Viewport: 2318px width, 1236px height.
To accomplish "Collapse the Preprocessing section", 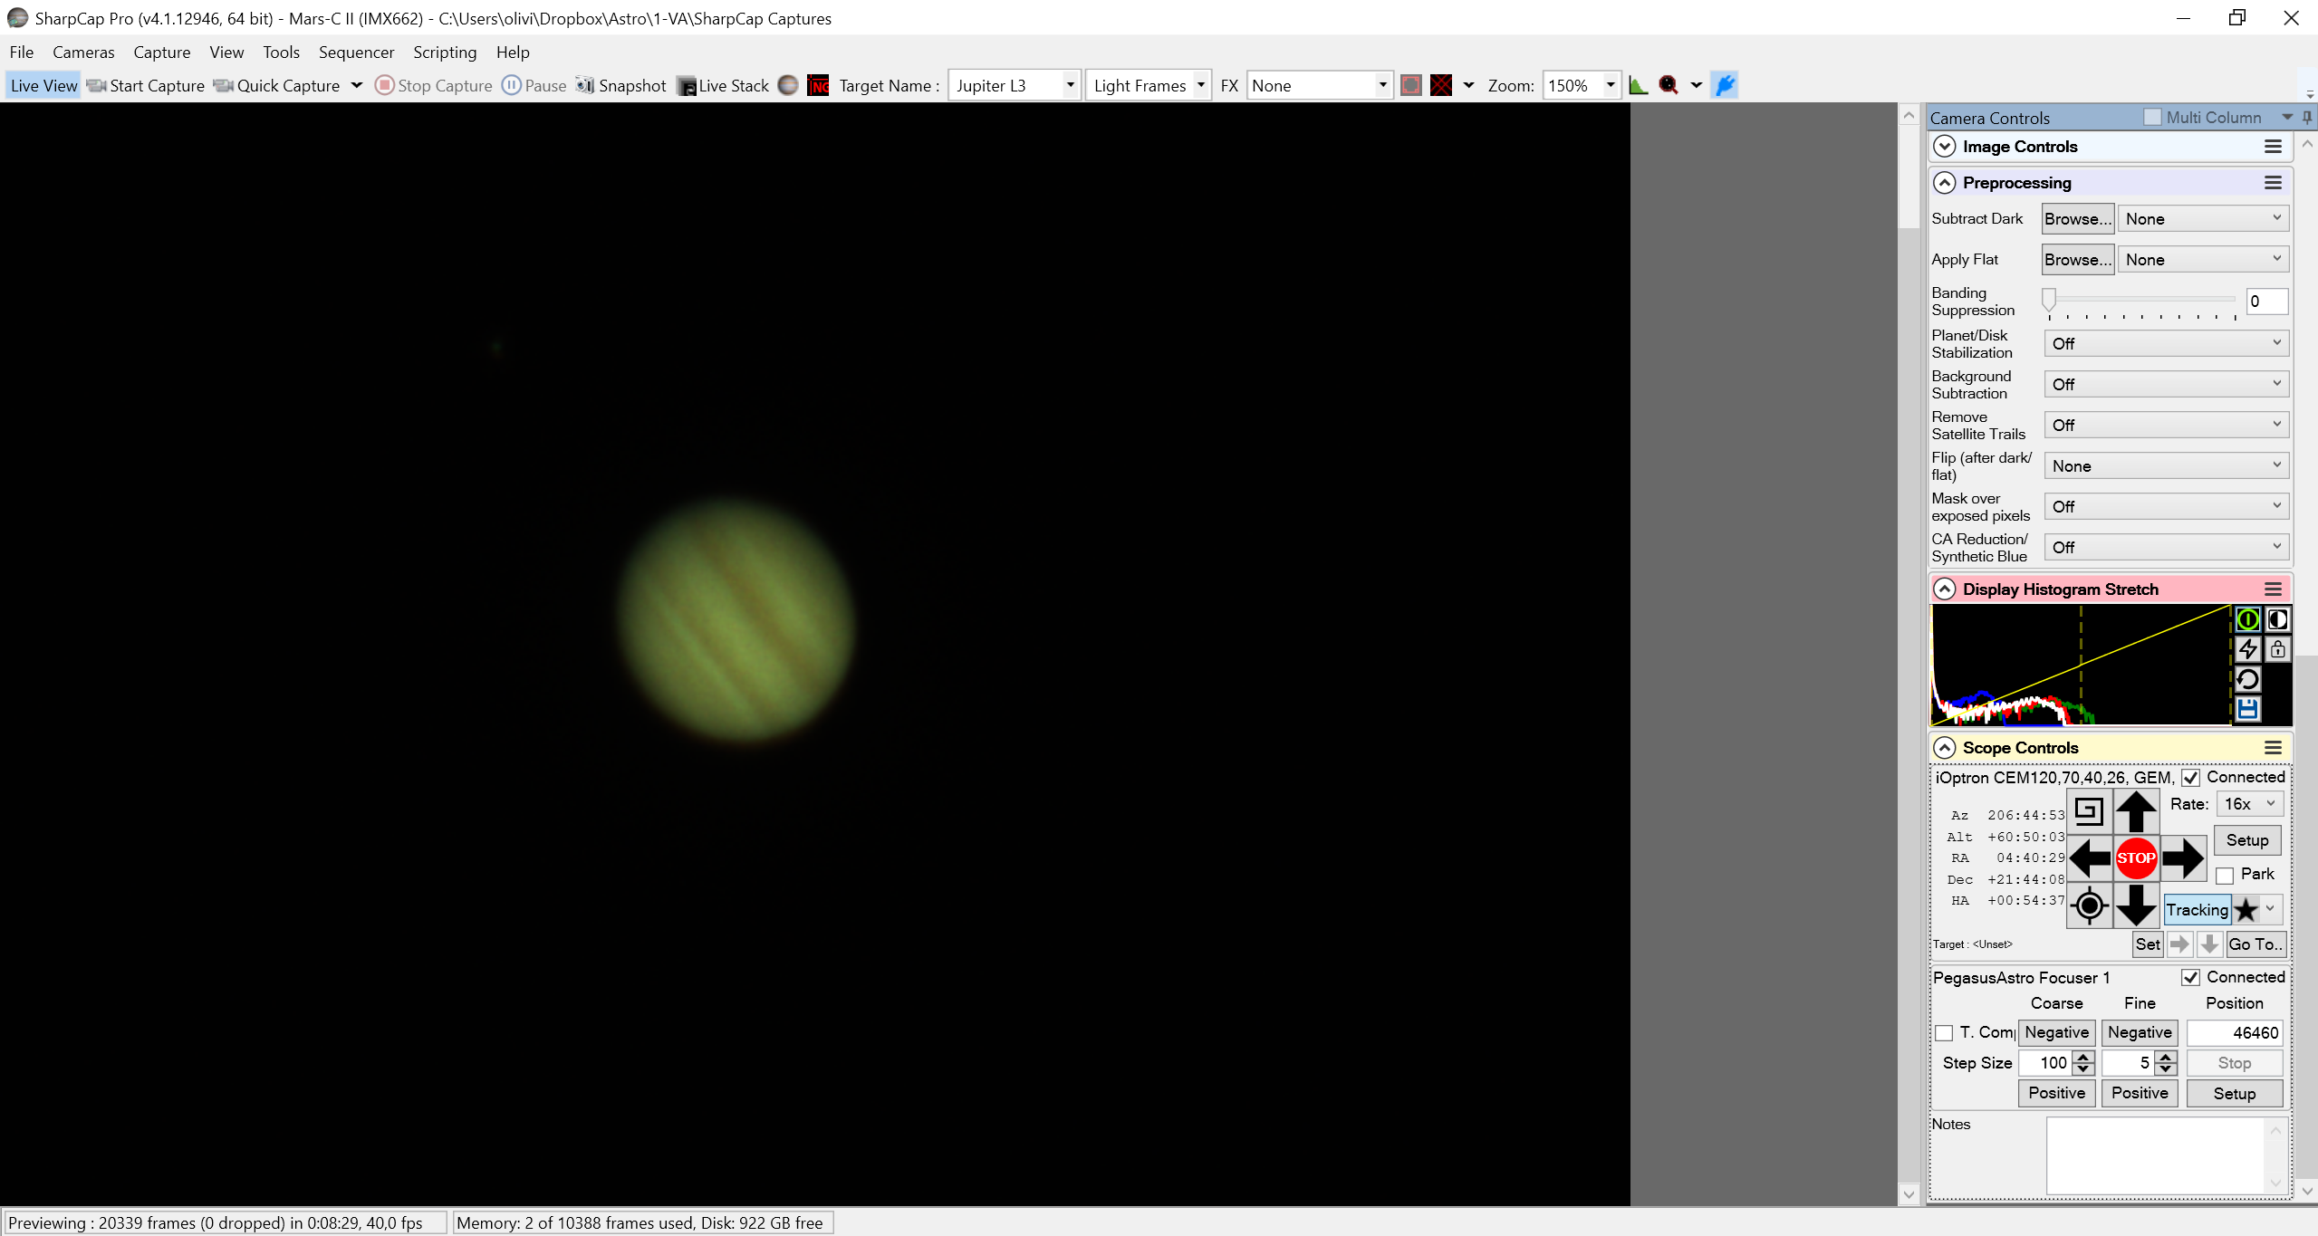I will [1944, 183].
